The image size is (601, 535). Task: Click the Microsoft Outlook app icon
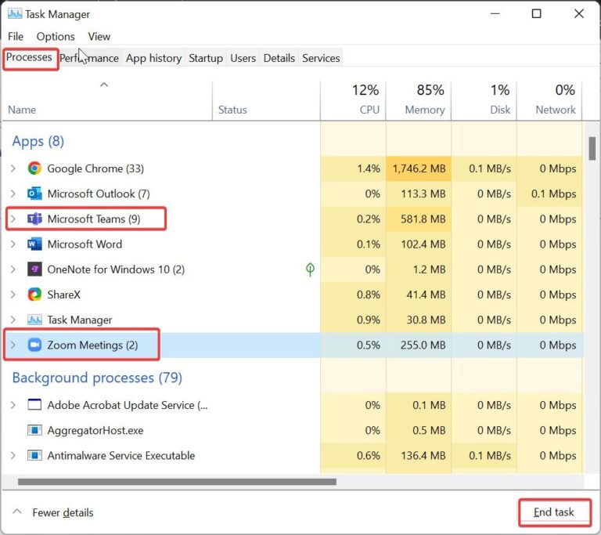pyautogui.click(x=34, y=193)
